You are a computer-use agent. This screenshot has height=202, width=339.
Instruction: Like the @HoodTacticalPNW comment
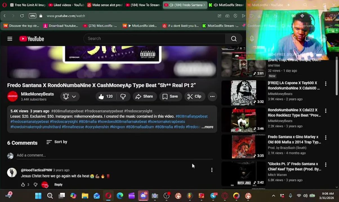tap(23, 185)
